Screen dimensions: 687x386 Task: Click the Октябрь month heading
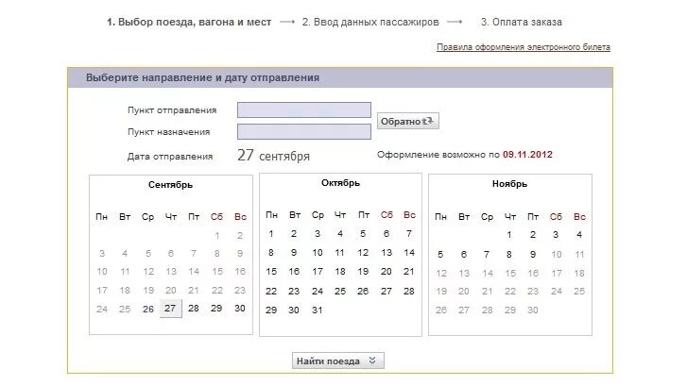coord(340,183)
